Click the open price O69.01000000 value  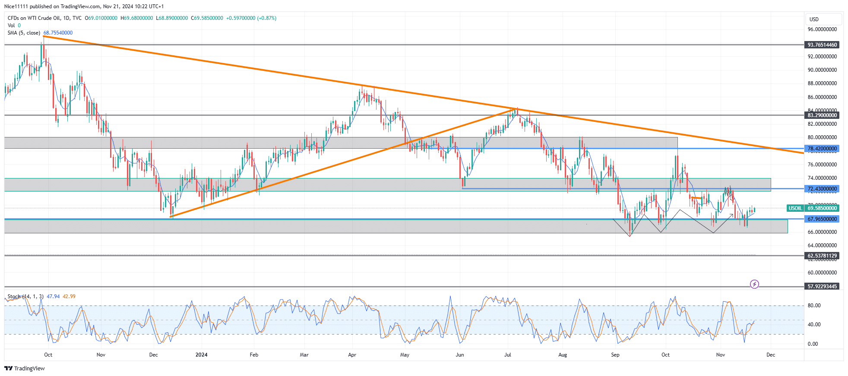point(101,18)
